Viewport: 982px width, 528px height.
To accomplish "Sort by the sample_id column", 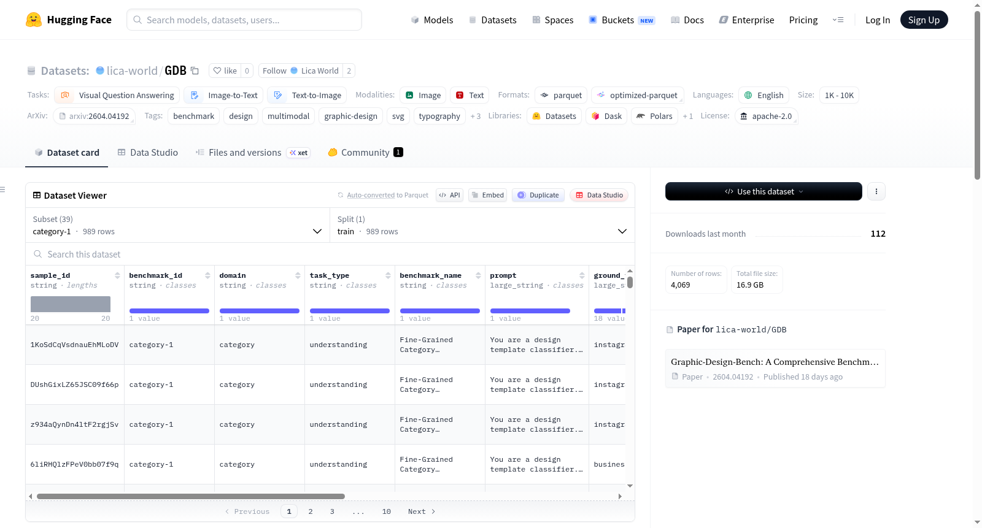I will pos(117,275).
